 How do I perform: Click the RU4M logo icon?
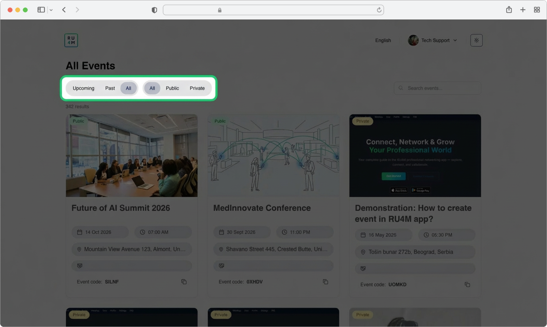pyautogui.click(x=71, y=40)
